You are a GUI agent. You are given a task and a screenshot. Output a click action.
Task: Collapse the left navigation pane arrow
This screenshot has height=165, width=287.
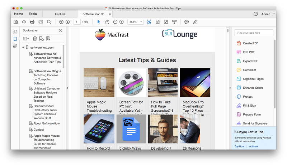coord(67,88)
